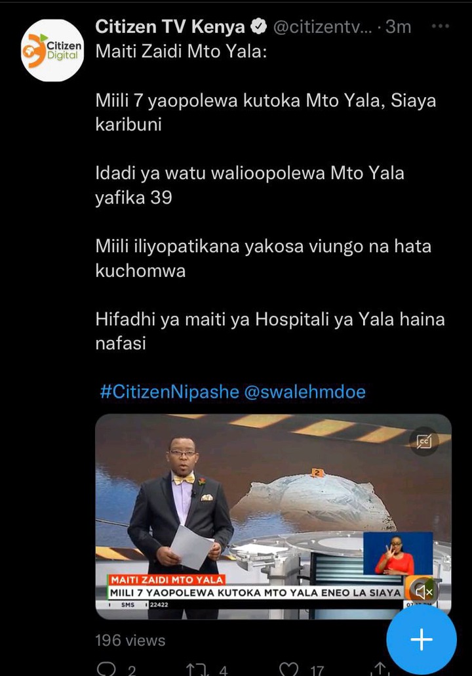View the 196 views count
This screenshot has height=676, width=472.
point(130,640)
